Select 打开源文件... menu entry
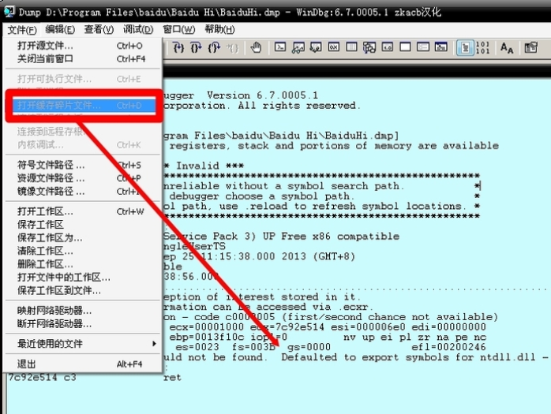The image size is (551, 414). (47, 46)
